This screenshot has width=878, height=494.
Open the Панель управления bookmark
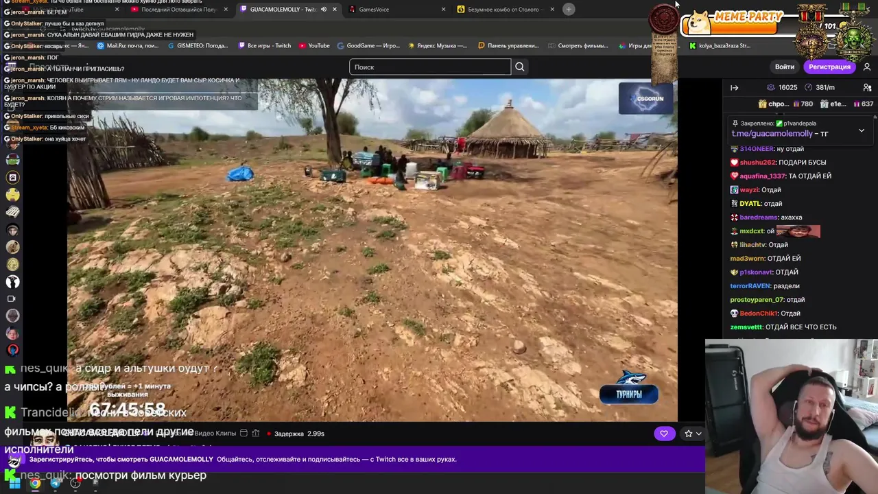point(508,45)
